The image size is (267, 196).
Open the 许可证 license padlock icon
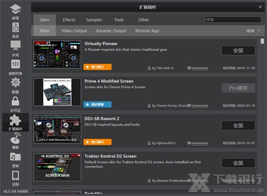15,101
